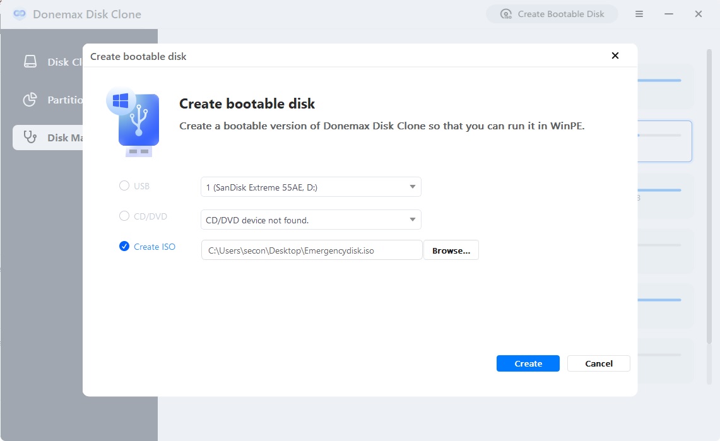Select the USB radio button
Viewport: 720px width, 441px height.
[124, 186]
